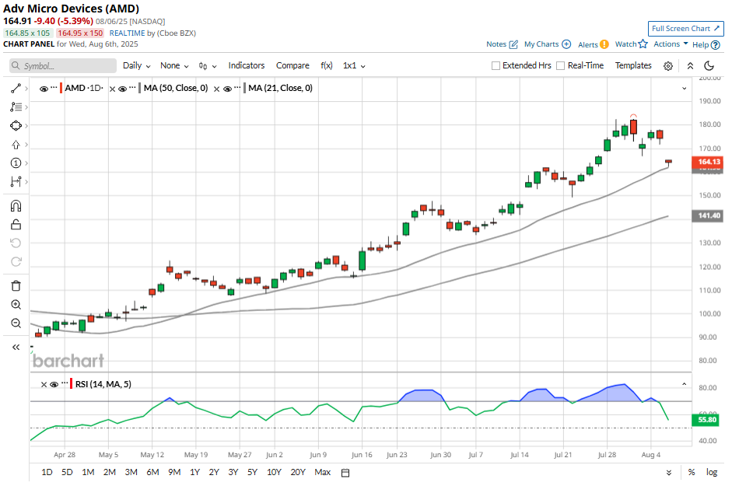The height and width of the screenshot is (493, 746).
Task: Enable the Extended Hrs checkbox
Action: tap(496, 65)
